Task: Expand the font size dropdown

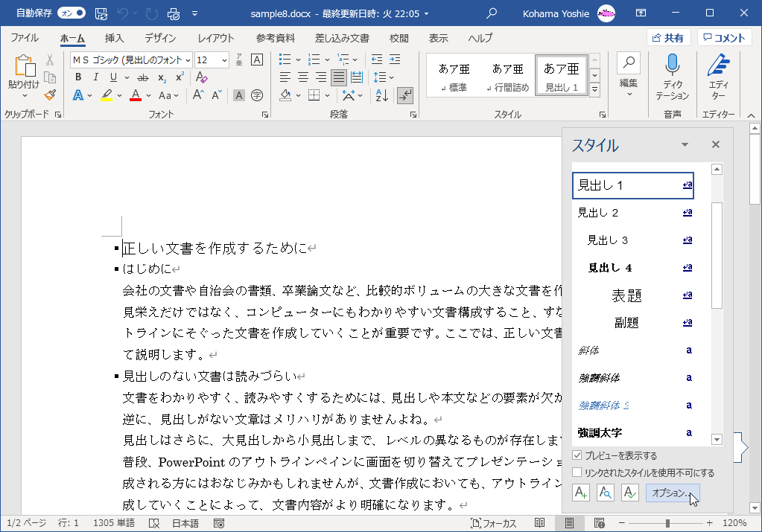Action: pyautogui.click(x=223, y=60)
